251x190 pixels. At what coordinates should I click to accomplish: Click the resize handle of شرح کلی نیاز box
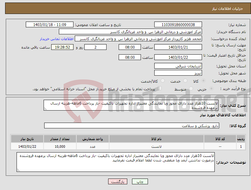point(45,109)
